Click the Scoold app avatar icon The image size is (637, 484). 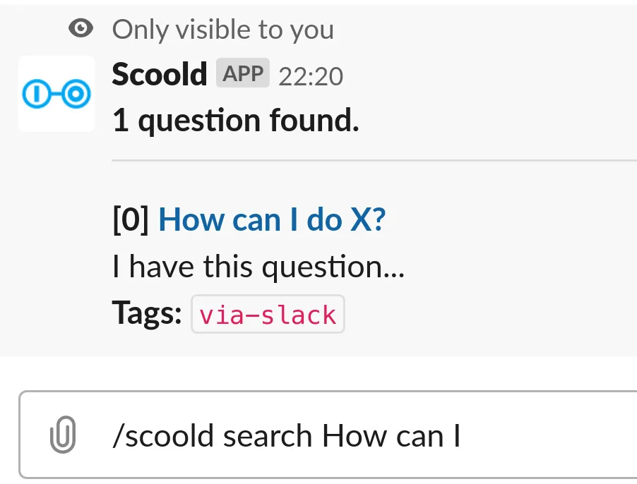[56, 93]
